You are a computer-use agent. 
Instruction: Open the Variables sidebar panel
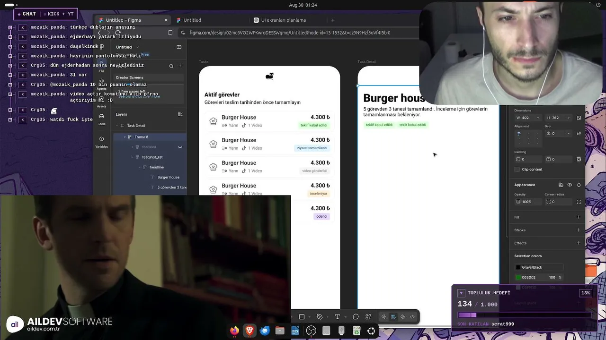click(101, 142)
